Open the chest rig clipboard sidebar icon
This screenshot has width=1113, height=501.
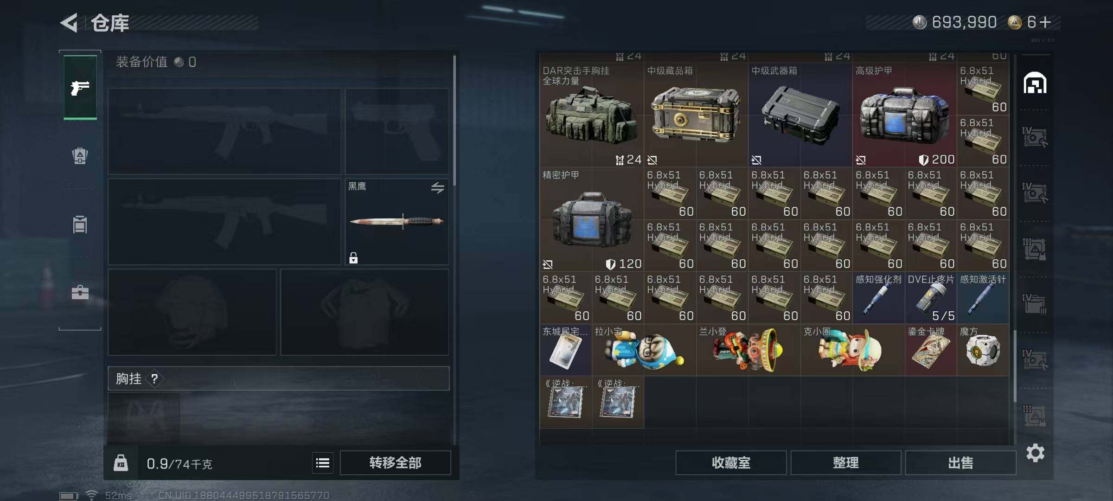[x=80, y=225]
